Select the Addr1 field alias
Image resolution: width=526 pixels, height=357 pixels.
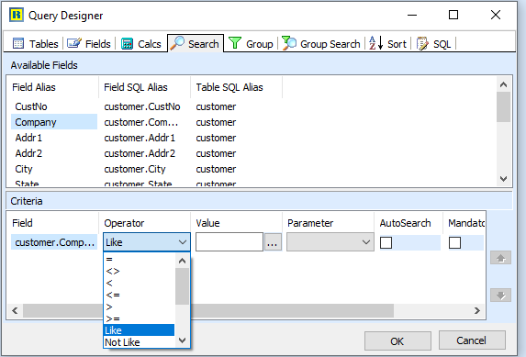tap(28, 138)
